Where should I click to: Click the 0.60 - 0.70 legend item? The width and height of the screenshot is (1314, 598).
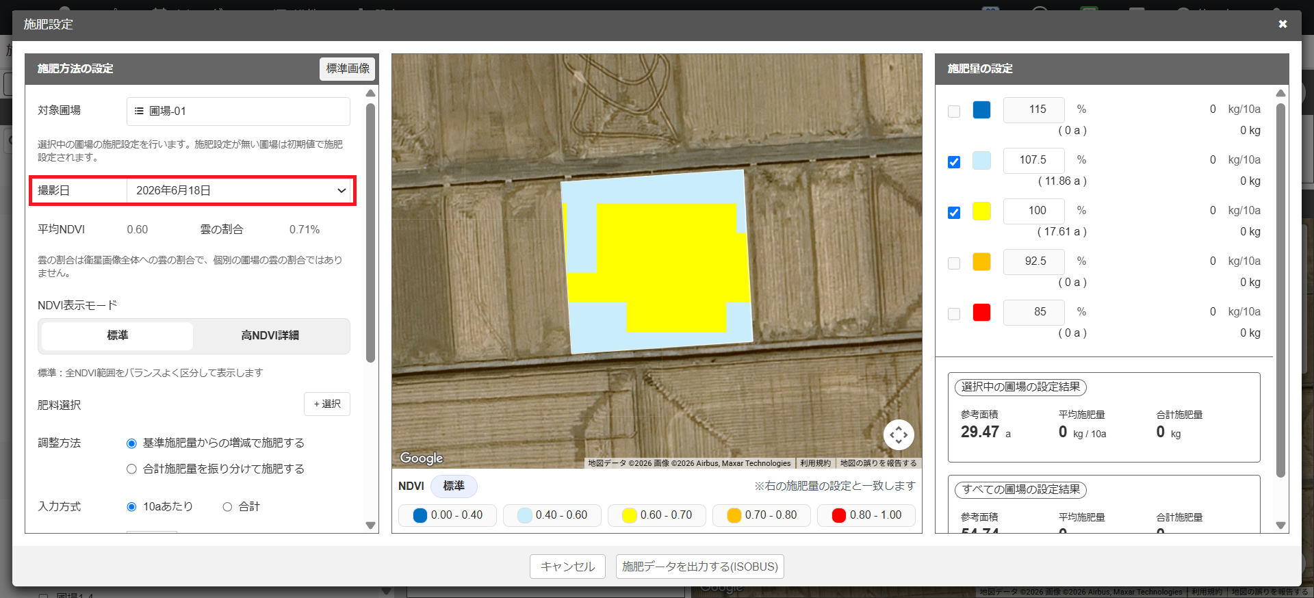657,515
